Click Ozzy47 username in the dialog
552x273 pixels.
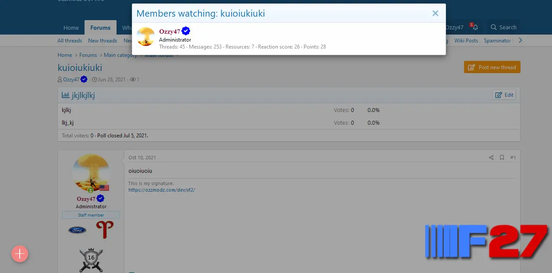point(170,31)
